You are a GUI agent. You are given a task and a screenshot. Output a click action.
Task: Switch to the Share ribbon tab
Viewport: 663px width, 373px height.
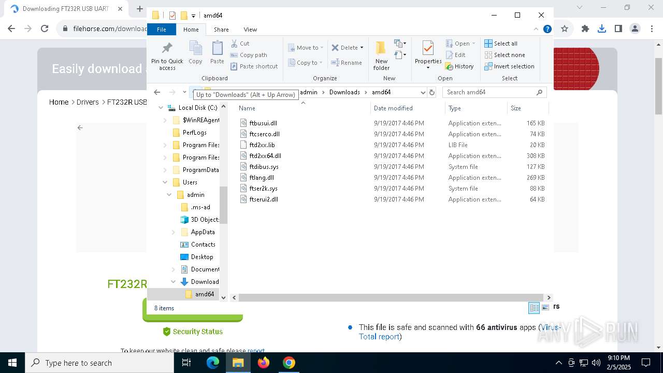click(x=221, y=30)
